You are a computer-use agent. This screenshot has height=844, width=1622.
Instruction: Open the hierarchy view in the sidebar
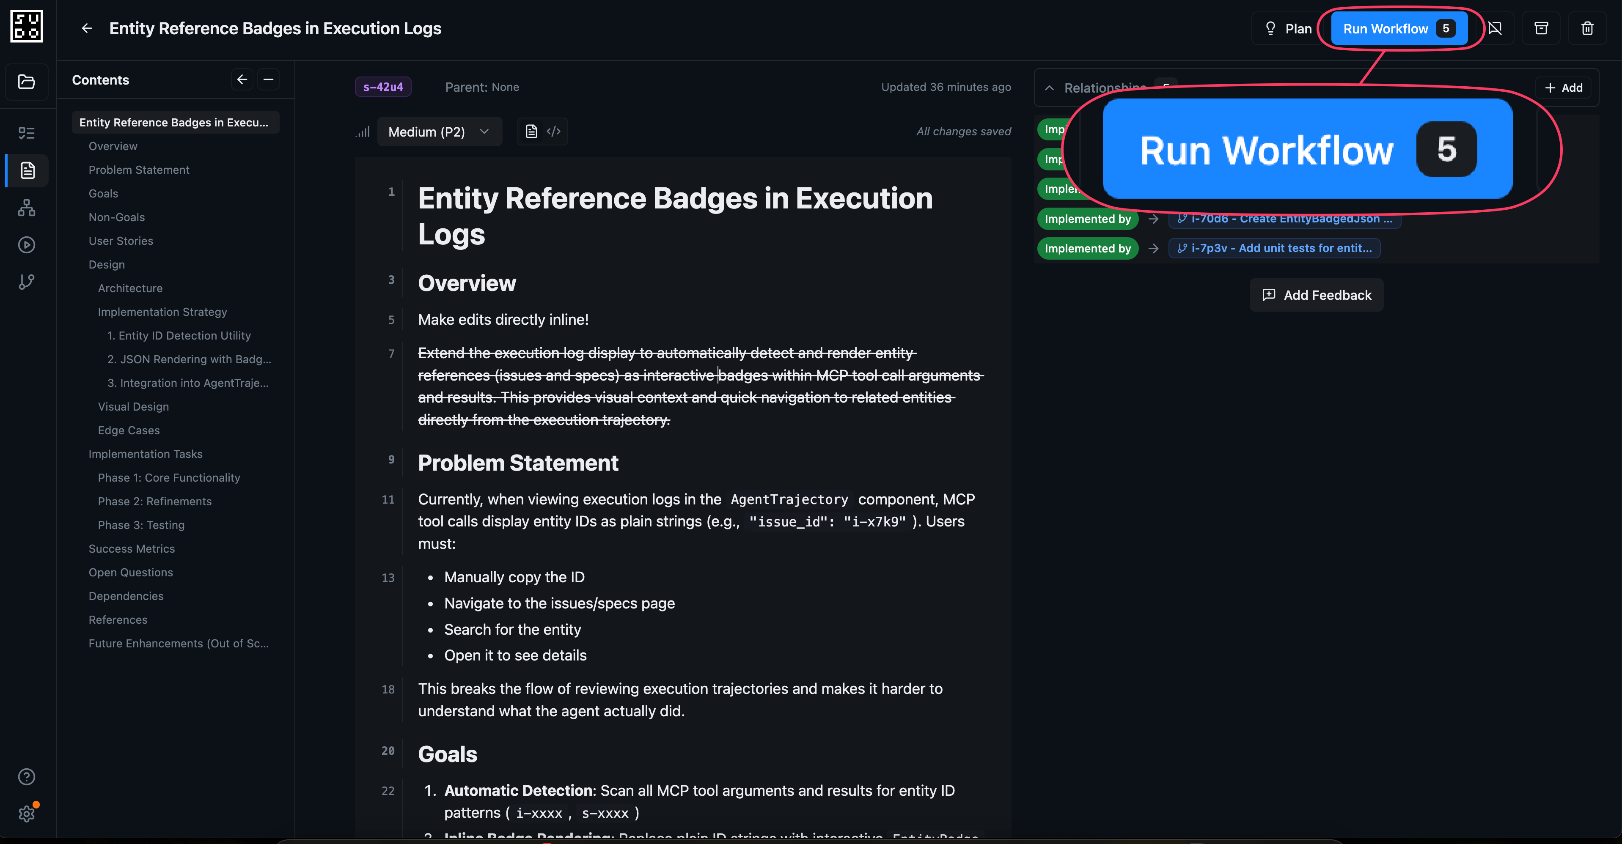click(x=27, y=208)
